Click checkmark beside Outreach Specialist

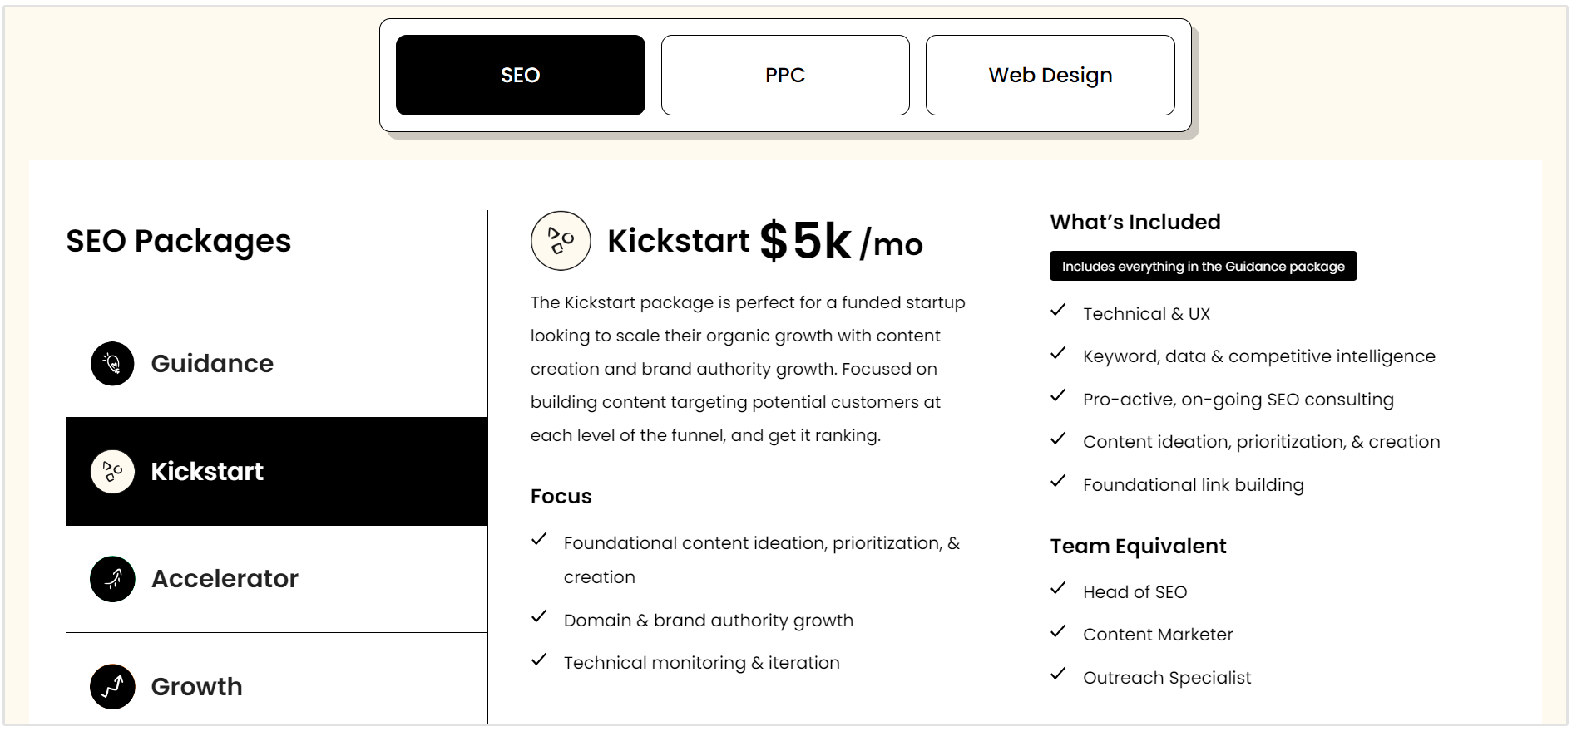click(x=1058, y=675)
